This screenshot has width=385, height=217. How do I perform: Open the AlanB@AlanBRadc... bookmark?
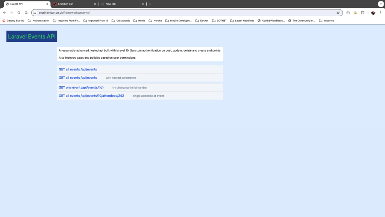[271, 21]
